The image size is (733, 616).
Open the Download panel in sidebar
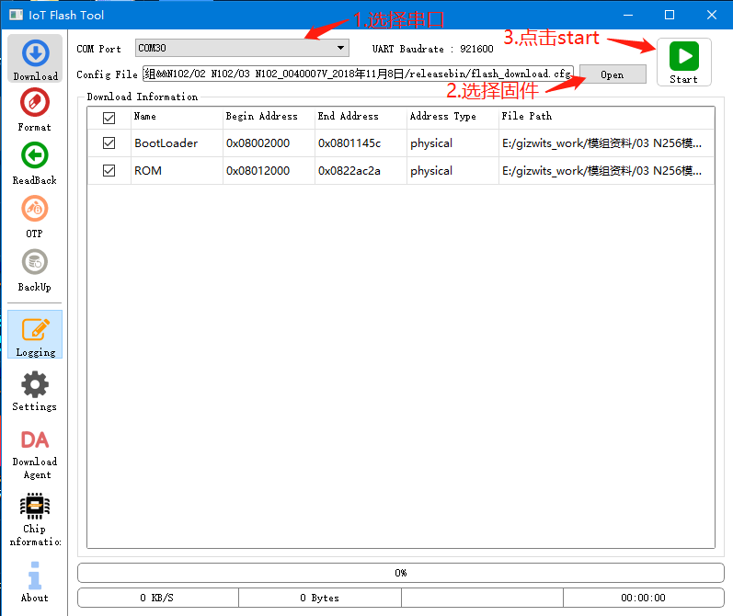[x=35, y=59]
